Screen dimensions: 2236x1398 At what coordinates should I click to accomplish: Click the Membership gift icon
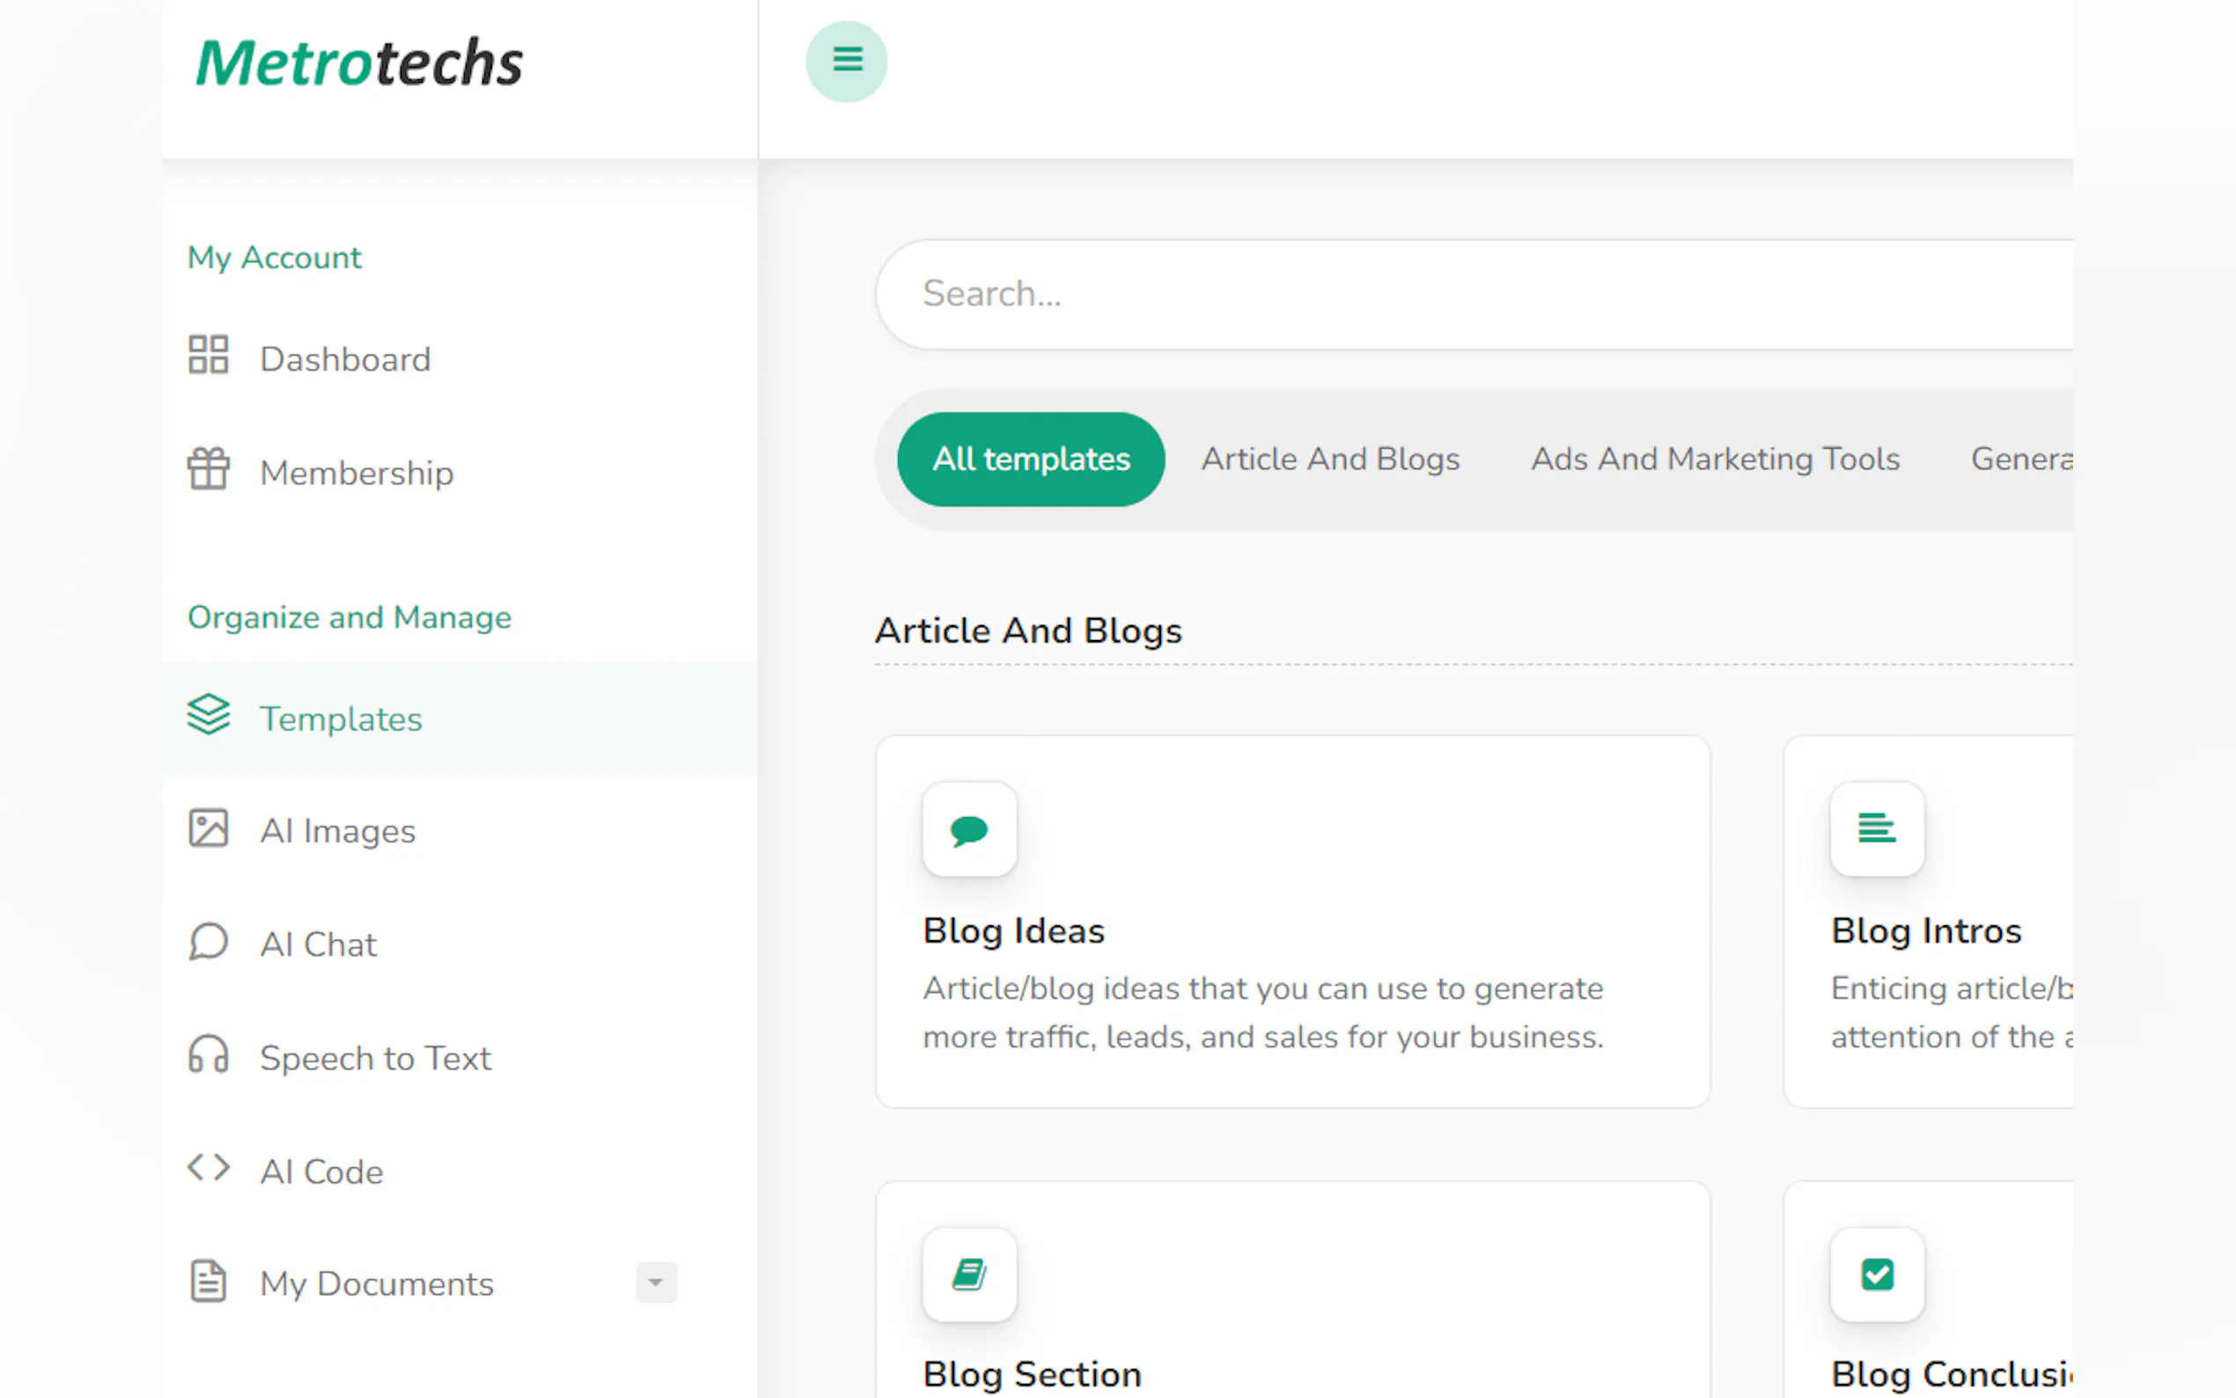pyautogui.click(x=208, y=468)
